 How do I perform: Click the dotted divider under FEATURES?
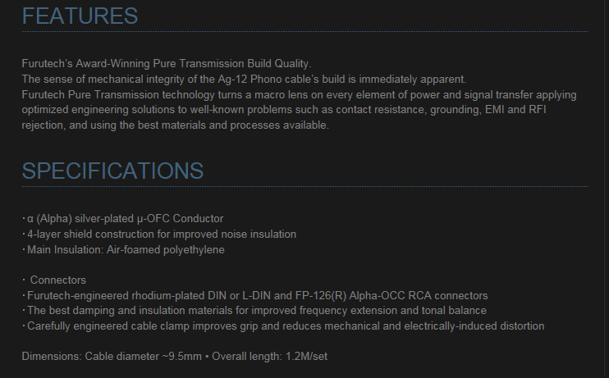click(304, 32)
